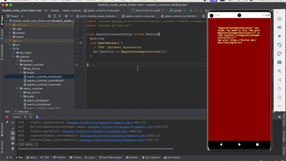The height and width of the screenshot is (161, 286).
Task: Open Logcat tool window
Action: [x=90, y=157]
